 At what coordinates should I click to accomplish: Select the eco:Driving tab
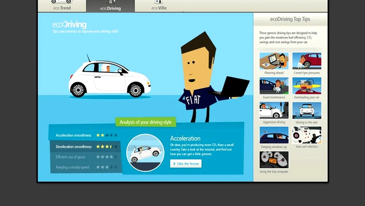110,6
